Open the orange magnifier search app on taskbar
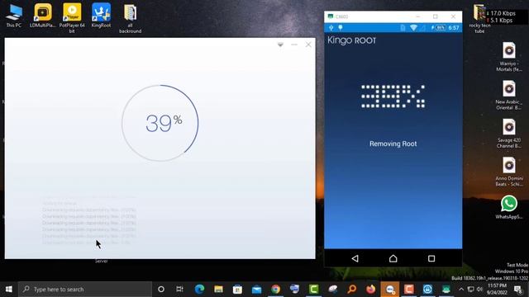Screen dimensions: 529x297 click(x=352, y=290)
